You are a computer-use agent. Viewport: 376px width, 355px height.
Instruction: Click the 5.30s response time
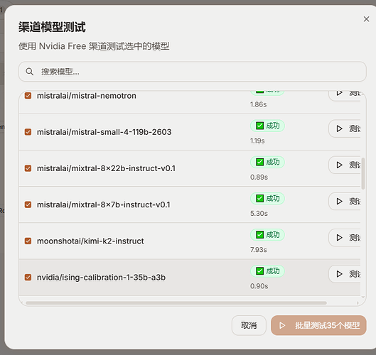(x=259, y=214)
